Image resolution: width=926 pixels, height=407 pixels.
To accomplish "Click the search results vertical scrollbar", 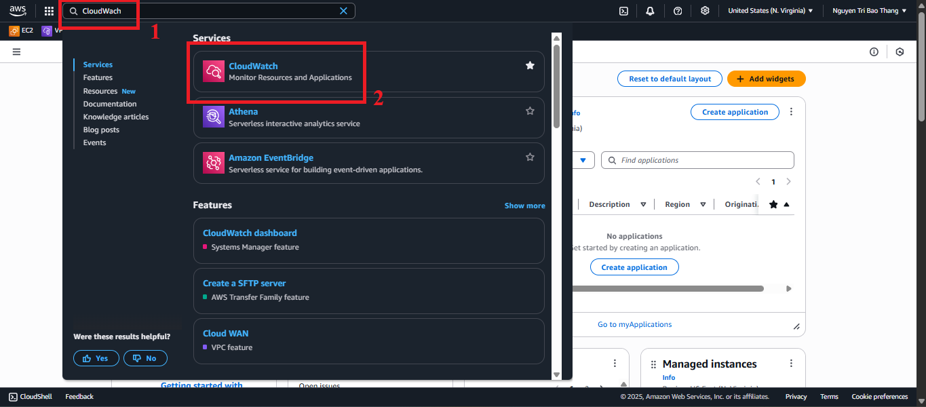I will [x=556, y=87].
